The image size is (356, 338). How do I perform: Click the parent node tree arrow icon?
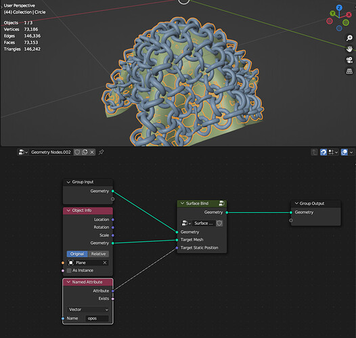click(315, 152)
